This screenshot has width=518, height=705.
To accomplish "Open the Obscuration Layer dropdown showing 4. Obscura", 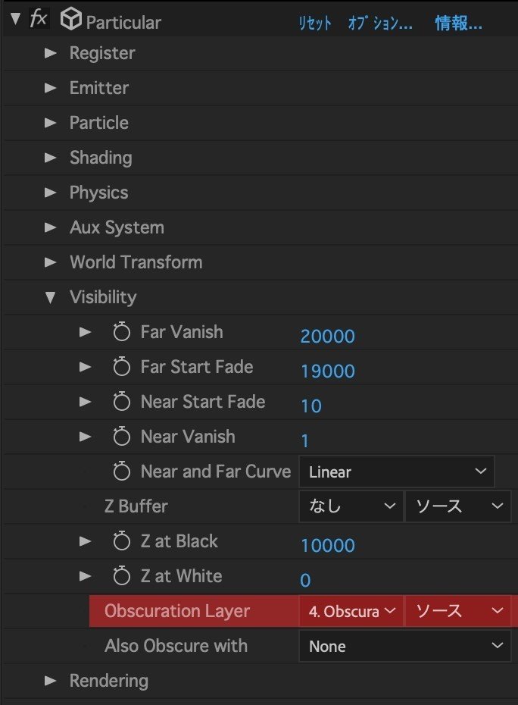I will tap(351, 611).
